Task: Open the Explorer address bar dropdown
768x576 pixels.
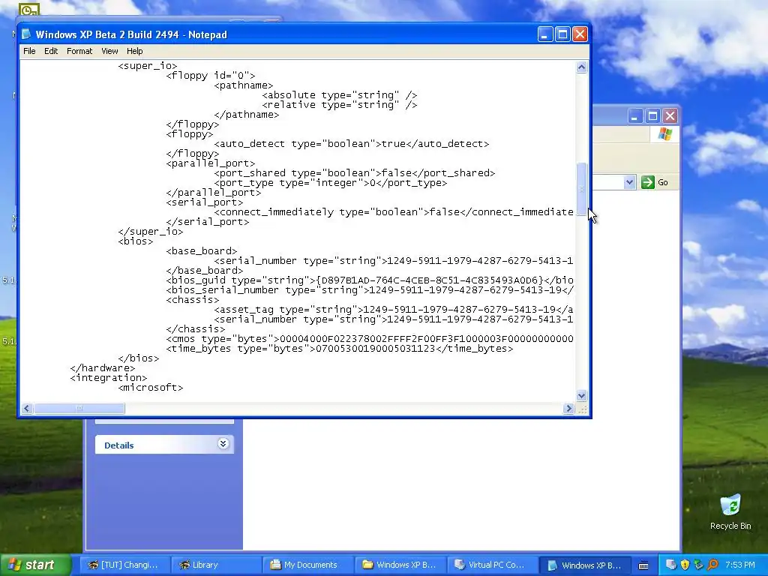Action: click(629, 182)
